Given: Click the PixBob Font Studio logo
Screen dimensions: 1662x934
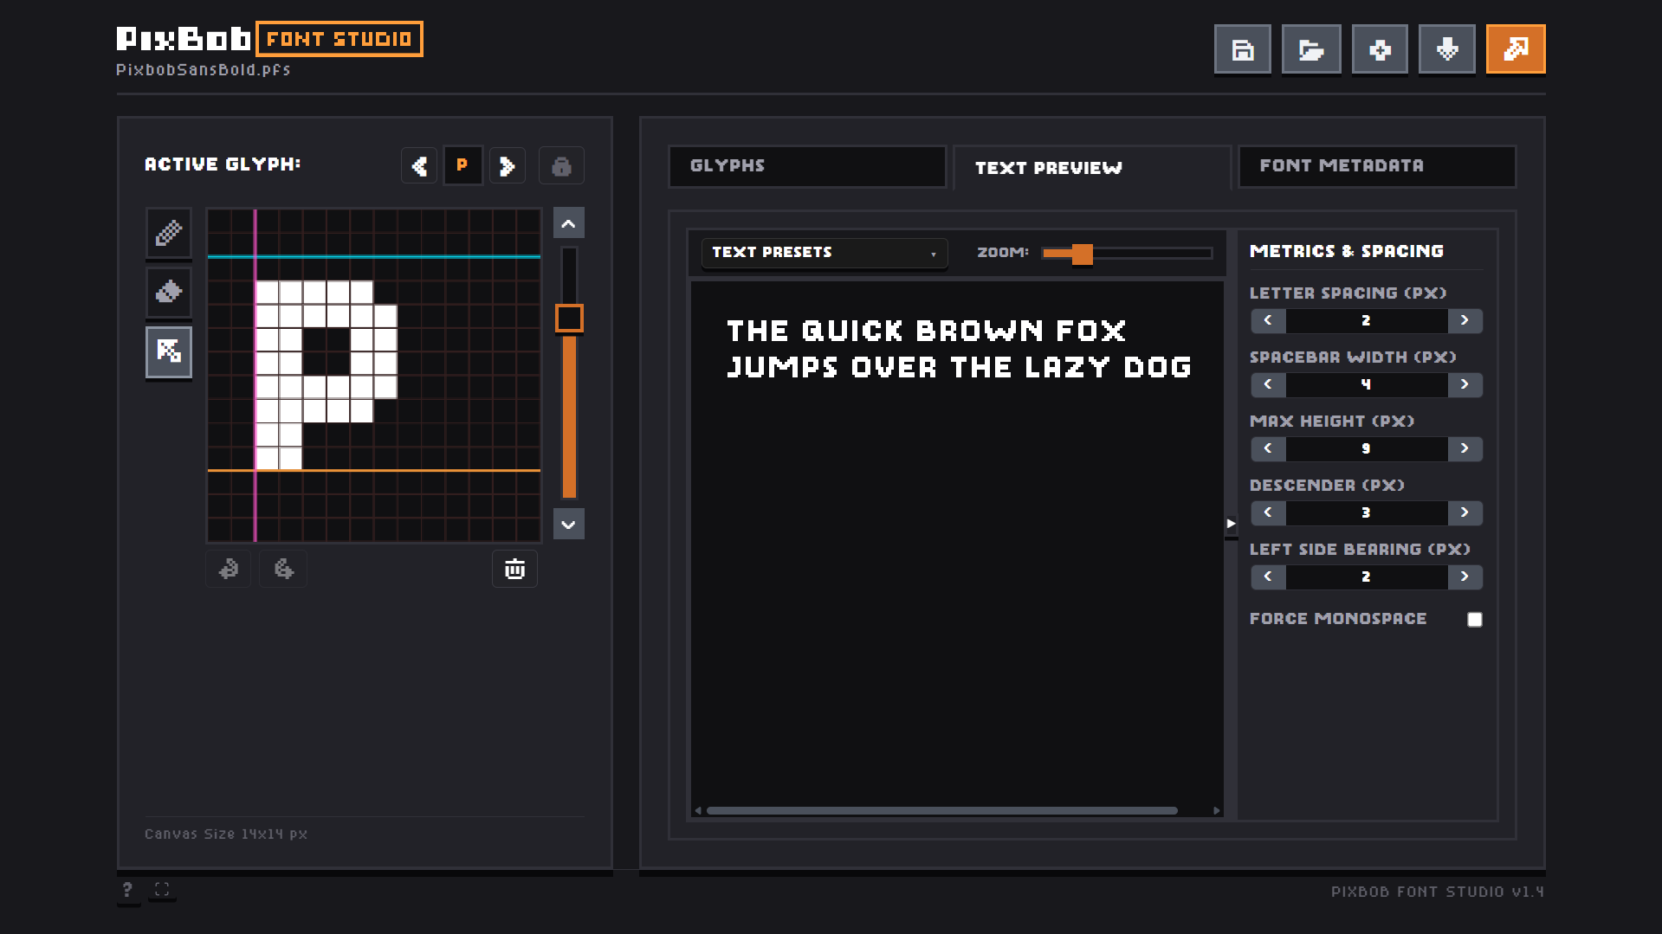Looking at the screenshot, I should click(x=269, y=39).
